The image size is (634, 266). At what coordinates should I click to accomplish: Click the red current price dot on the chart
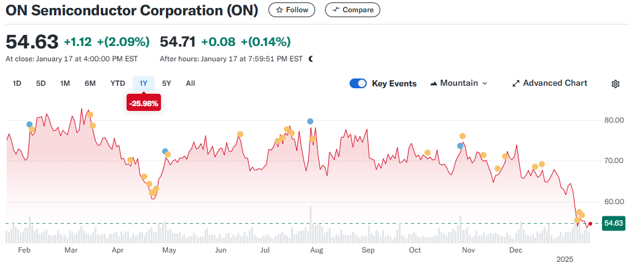tap(590, 224)
